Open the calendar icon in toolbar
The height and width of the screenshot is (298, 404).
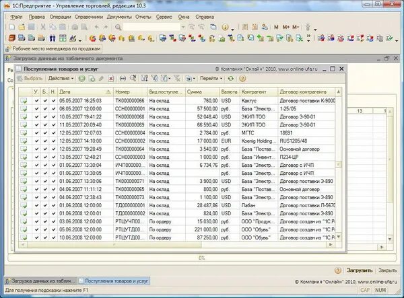point(255,27)
